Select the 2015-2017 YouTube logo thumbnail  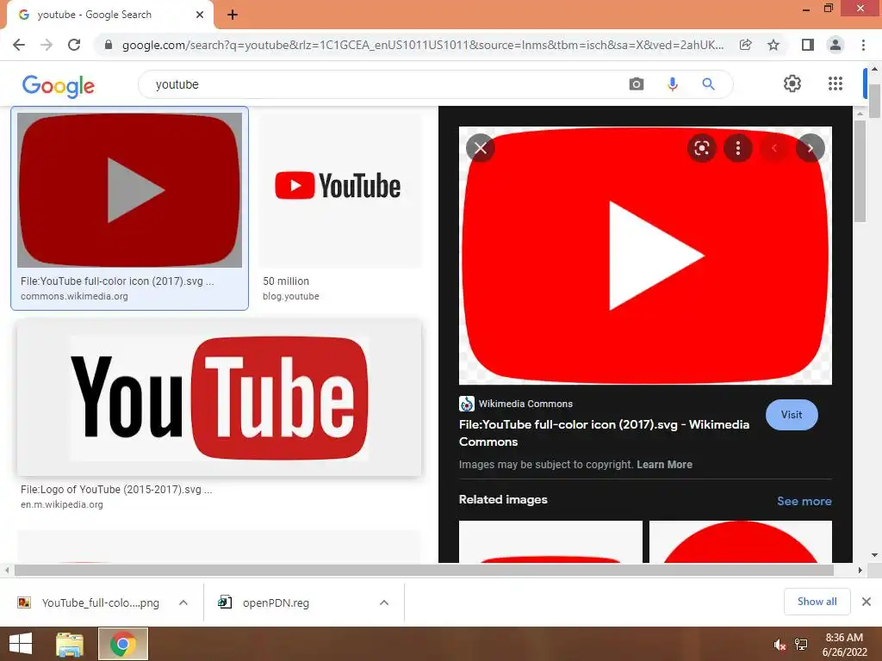coord(219,398)
